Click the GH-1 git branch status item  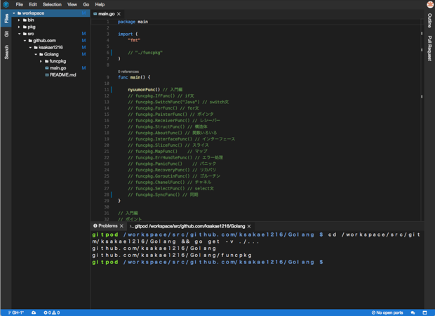(16, 312)
